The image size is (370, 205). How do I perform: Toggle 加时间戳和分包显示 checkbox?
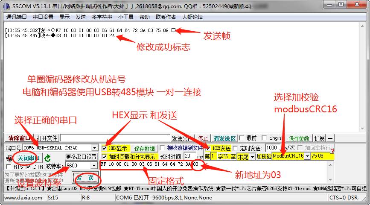(104, 157)
